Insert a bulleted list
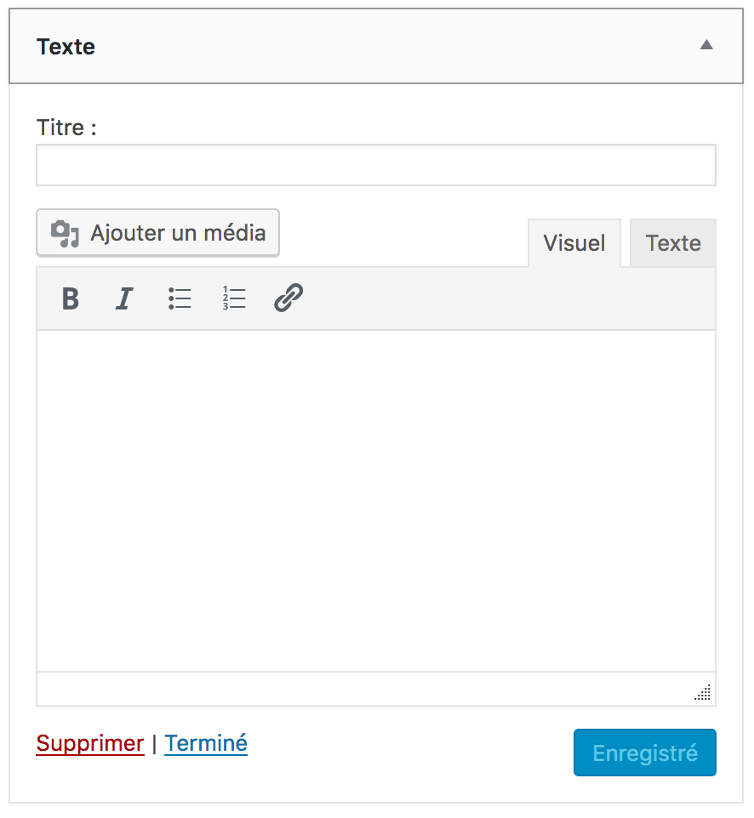Screen dimensions: 754x818 point(180,298)
